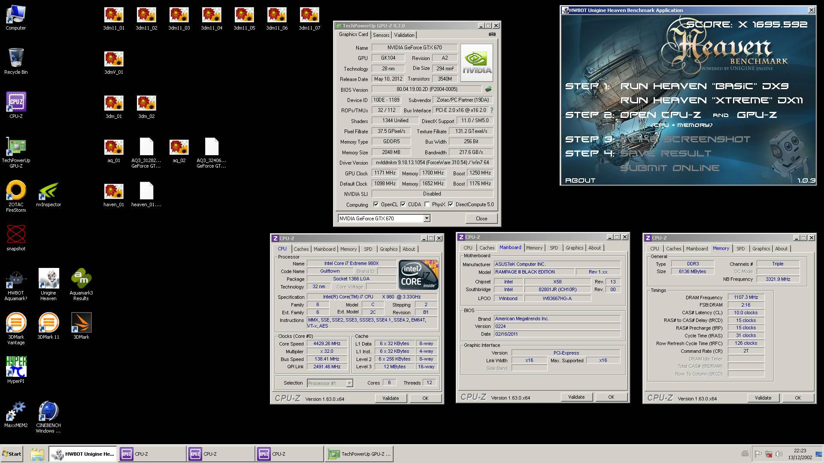Open the 3dm11_07 image file
The height and width of the screenshot is (463, 824).
coord(309,18)
